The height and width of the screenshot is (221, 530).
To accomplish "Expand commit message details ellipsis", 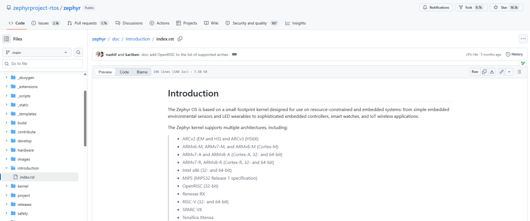I will click(x=234, y=54).
